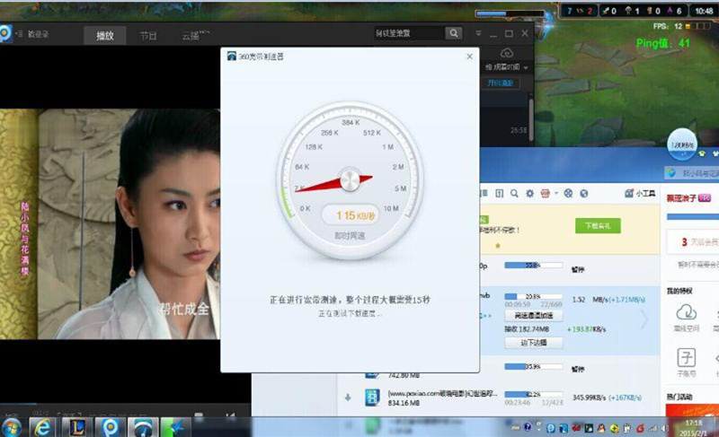Open Internet Explorer from taskbar
Image resolution: width=719 pixels, height=437 pixels.
coord(42,428)
